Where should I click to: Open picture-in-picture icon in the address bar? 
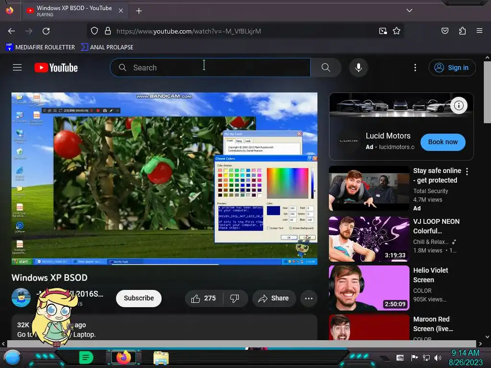[383, 31]
